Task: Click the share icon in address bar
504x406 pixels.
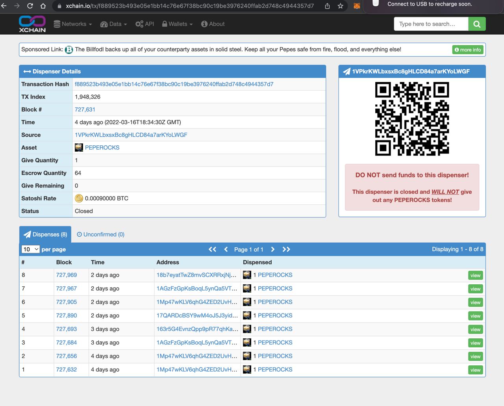Action: [327, 6]
